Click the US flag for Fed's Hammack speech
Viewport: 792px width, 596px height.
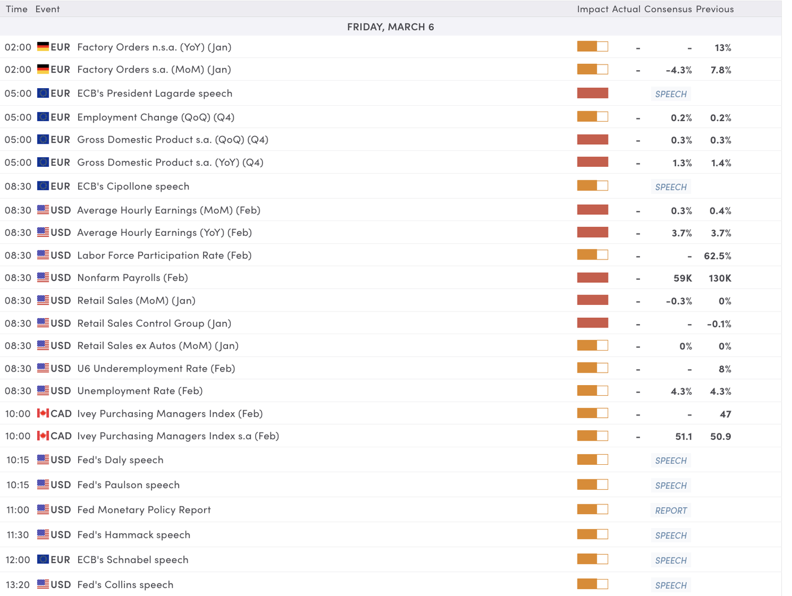tap(43, 534)
